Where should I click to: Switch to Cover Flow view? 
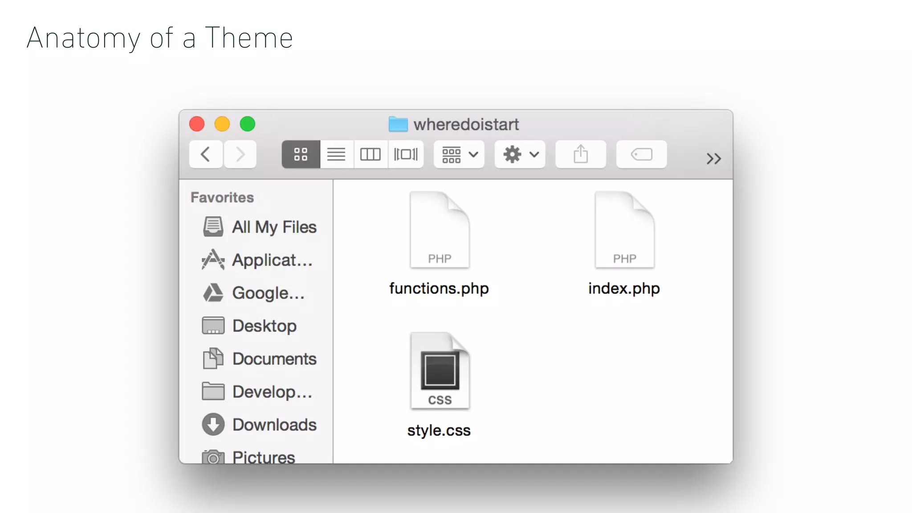(406, 155)
